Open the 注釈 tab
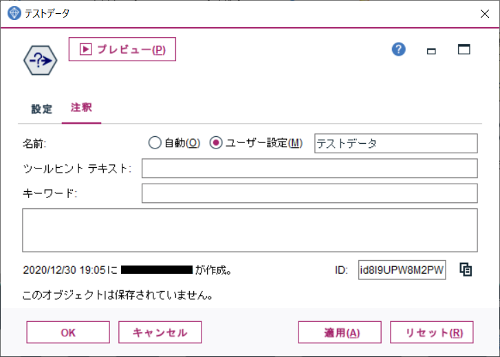This screenshot has height=357, width=500. (81, 107)
